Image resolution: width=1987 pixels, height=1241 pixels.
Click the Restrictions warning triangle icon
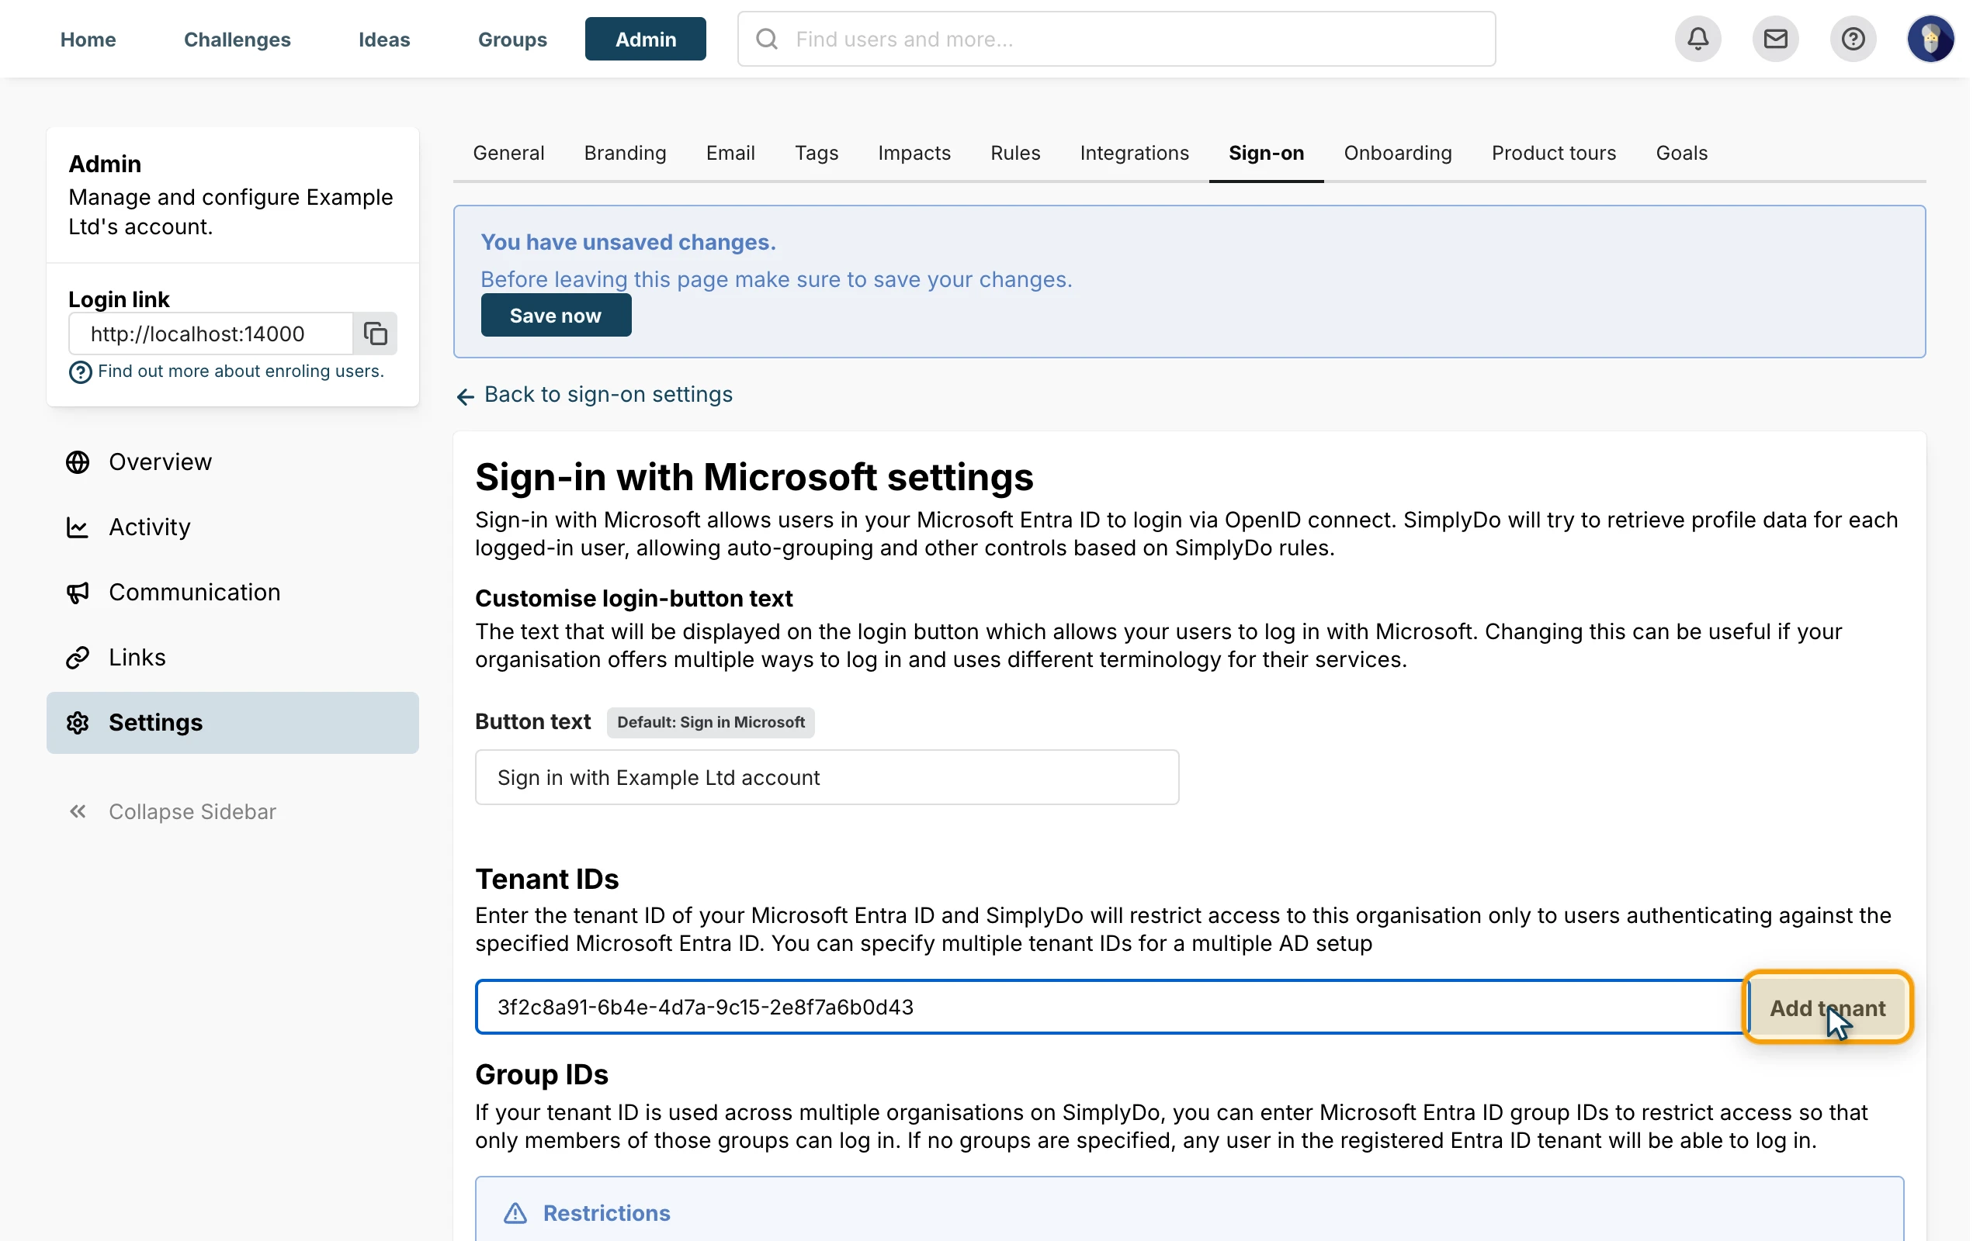point(515,1213)
